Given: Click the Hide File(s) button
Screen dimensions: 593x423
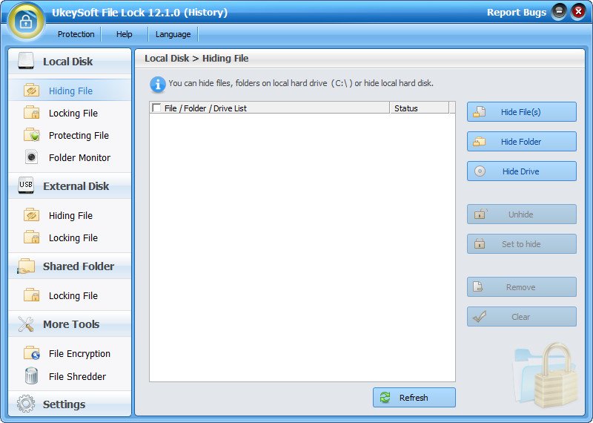Looking at the screenshot, I should (x=522, y=112).
